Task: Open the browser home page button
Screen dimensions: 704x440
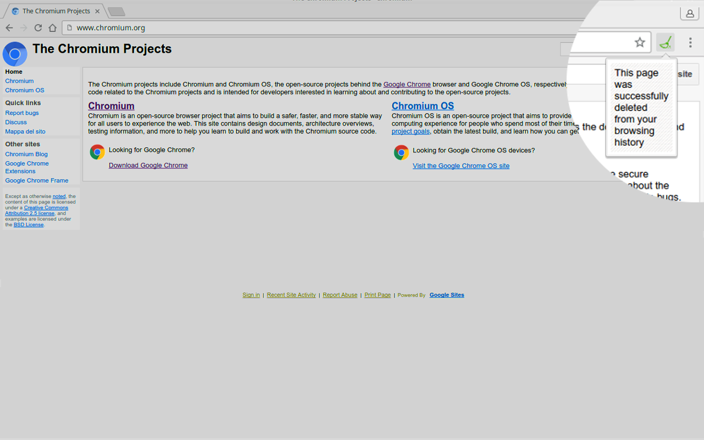Action: click(x=52, y=28)
